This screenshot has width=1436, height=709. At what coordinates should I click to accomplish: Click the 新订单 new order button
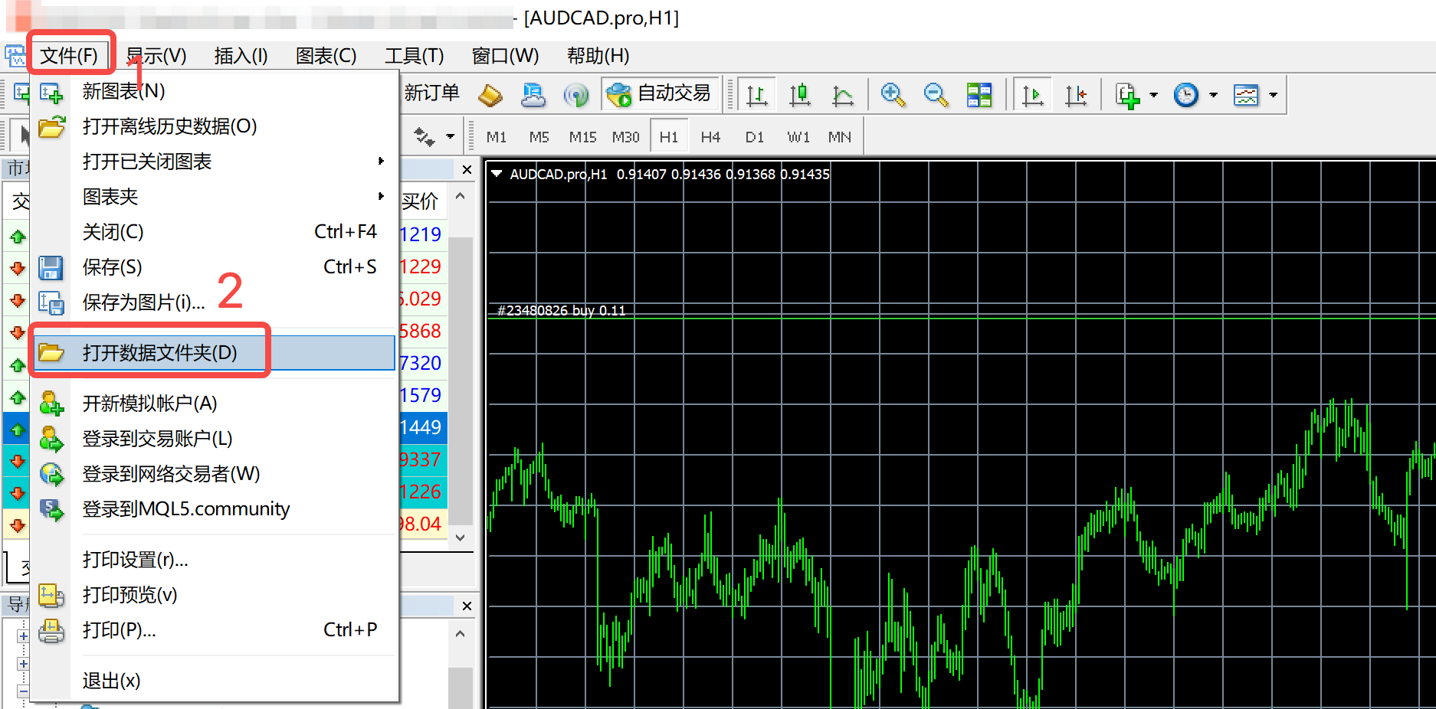(431, 93)
